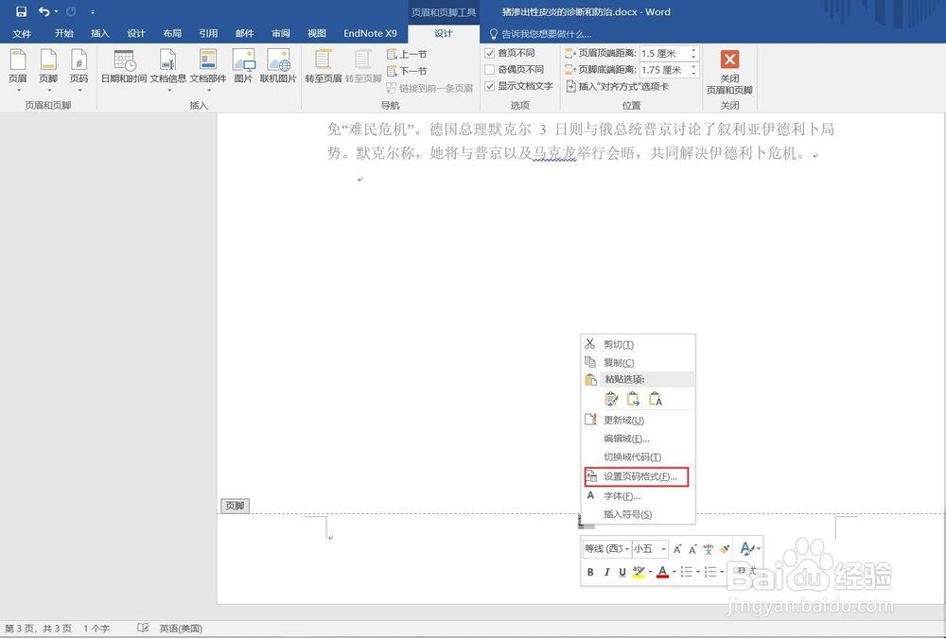Toggle 首页不同 checkbox

pyautogui.click(x=490, y=53)
